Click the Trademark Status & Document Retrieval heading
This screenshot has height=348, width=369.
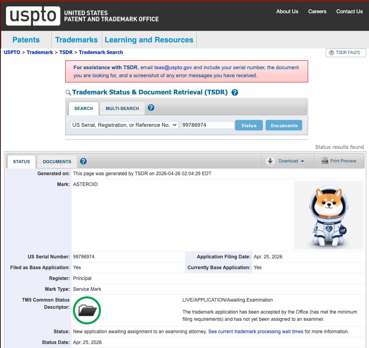pos(150,92)
